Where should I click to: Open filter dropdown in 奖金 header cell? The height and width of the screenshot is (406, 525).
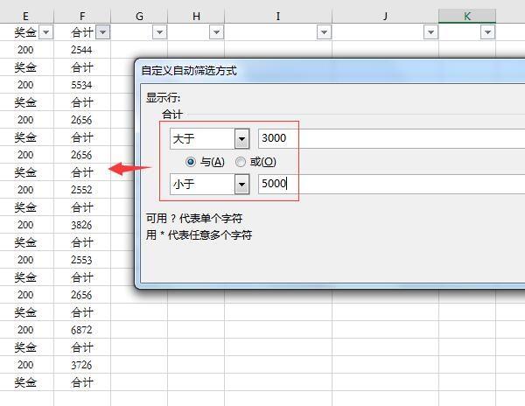pyautogui.click(x=45, y=32)
